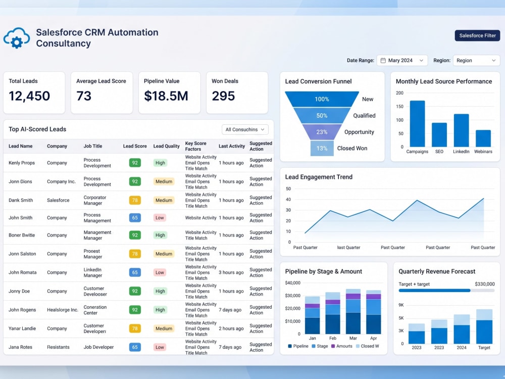
Task: Open lead Boner Bwitle
Action: [22, 235]
